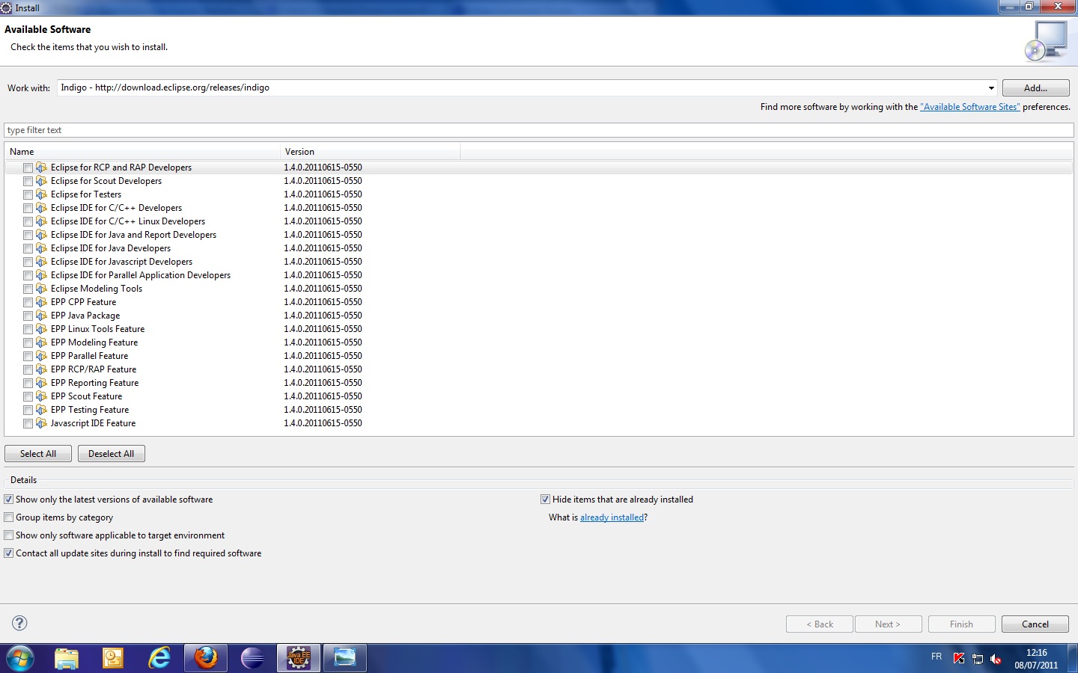
Task: Click the icon beside Eclipse IDE for C/C++ Linux Developers
Action: pyautogui.click(x=42, y=221)
